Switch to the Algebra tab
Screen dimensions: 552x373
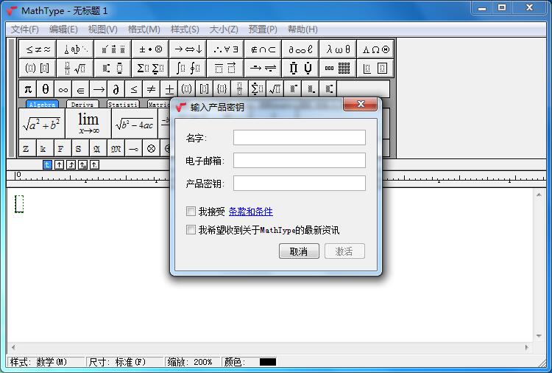pos(42,105)
